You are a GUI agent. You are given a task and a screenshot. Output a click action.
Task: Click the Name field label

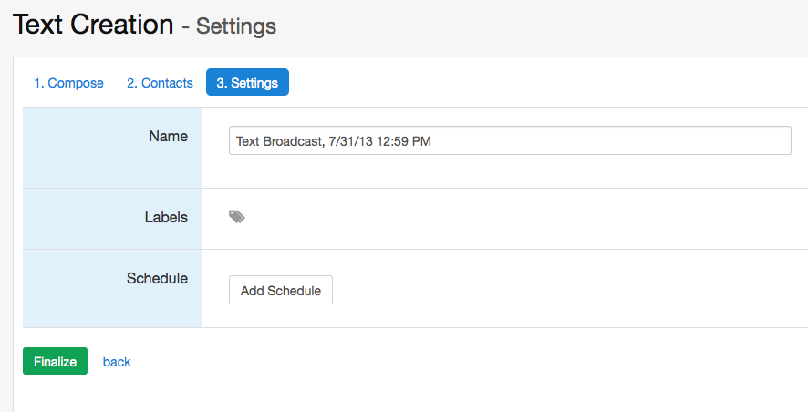click(168, 136)
